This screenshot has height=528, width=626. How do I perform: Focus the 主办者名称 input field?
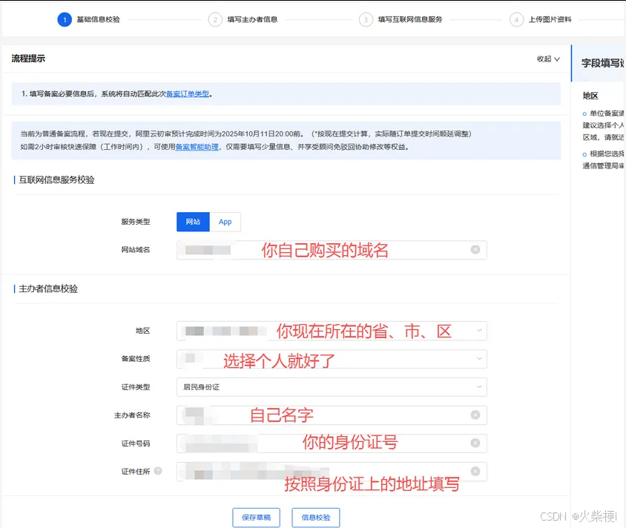click(332, 415)
